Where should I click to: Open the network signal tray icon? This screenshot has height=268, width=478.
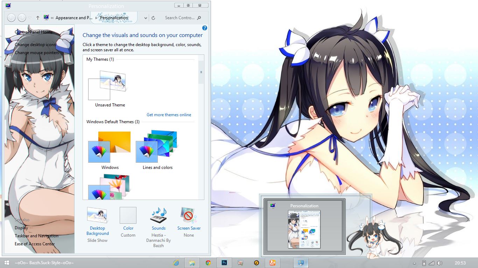[x=431, y=263]
